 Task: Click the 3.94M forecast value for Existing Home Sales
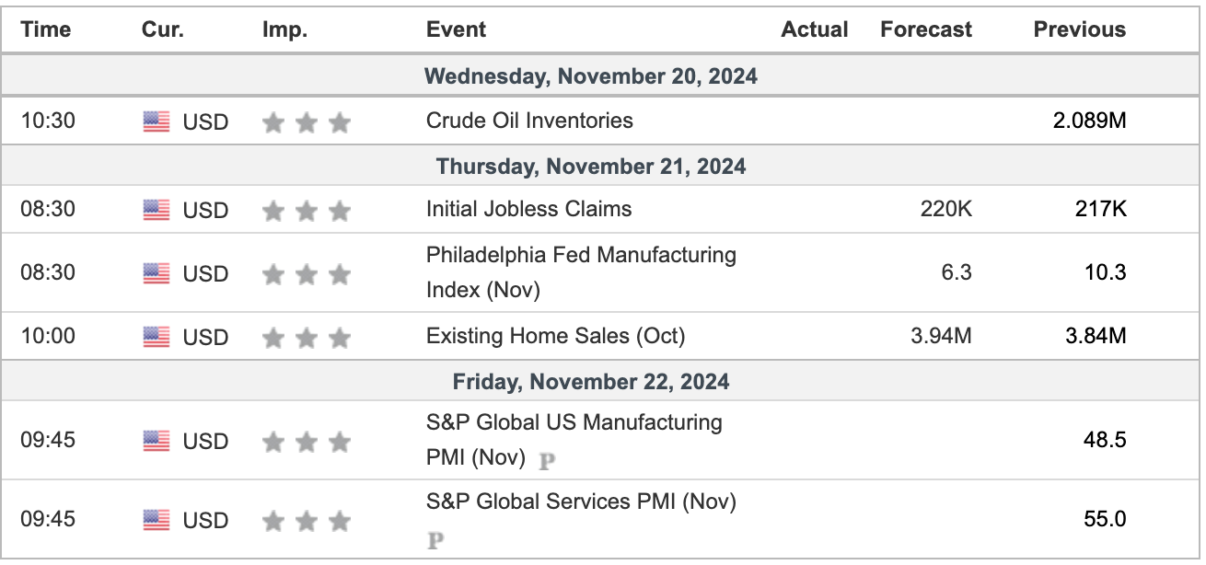pos(941,336)
